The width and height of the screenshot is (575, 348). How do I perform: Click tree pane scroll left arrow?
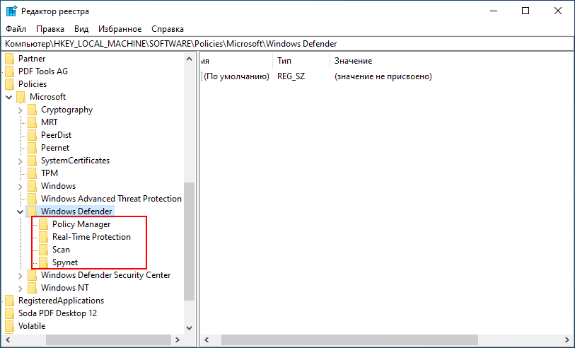[8, 340]
